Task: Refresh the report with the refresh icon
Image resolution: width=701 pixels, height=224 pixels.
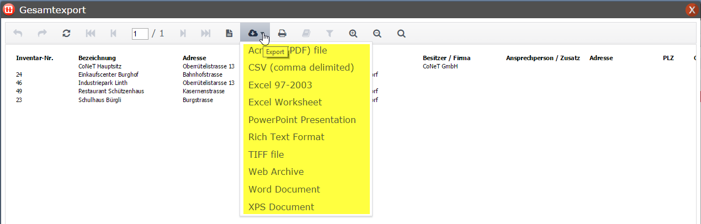Action: 66,34
